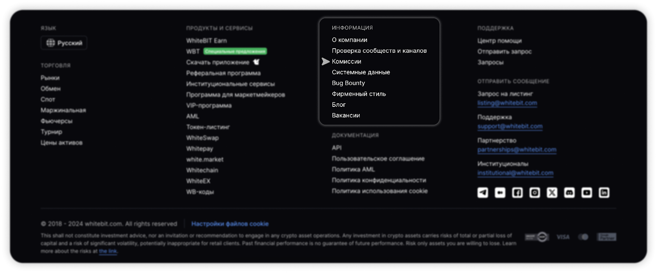
Task: Click the Комиссии link
Action: pyautogui.click(x=347, y=61)
